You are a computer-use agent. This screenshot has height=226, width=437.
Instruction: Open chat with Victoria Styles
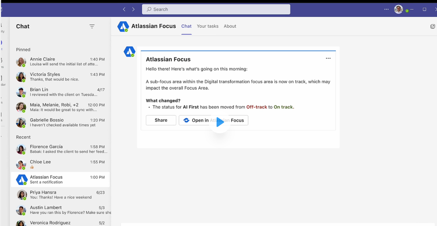60,77
